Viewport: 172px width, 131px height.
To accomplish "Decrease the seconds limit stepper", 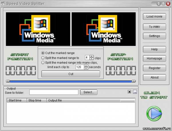I will (86, 68).
